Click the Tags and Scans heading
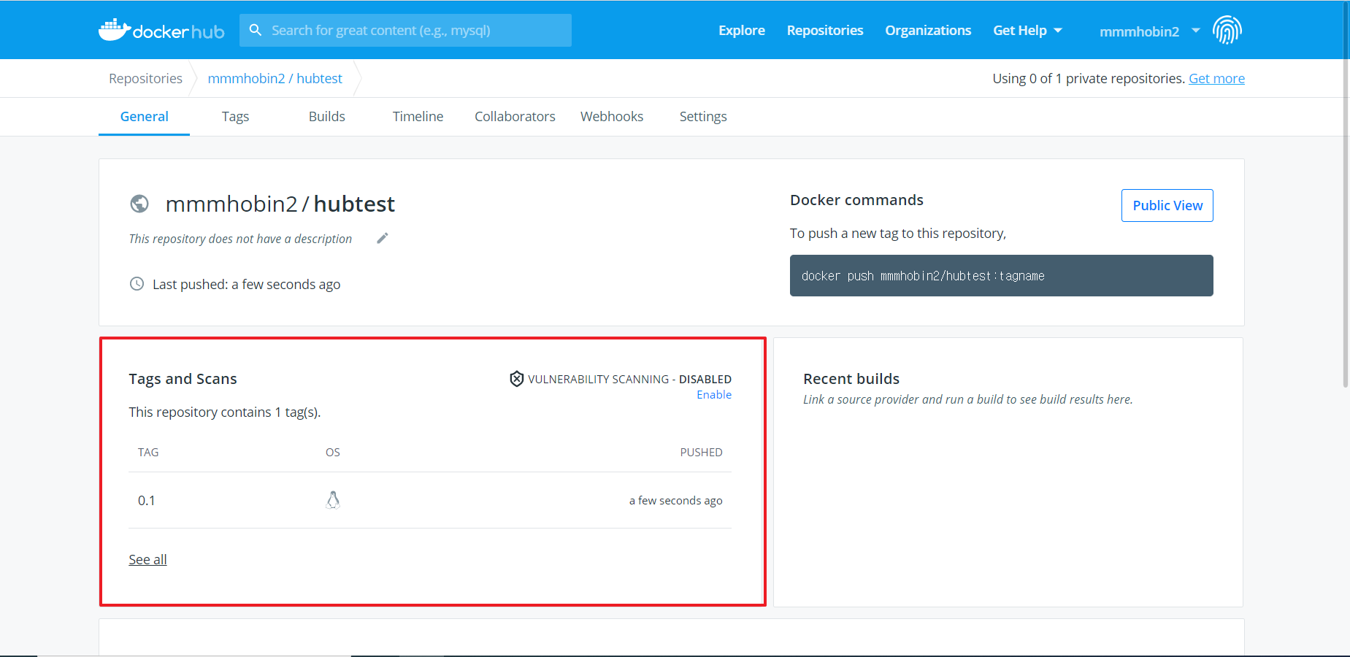The width and height of the screenshot is (1350, 657). tap(183, 378)
